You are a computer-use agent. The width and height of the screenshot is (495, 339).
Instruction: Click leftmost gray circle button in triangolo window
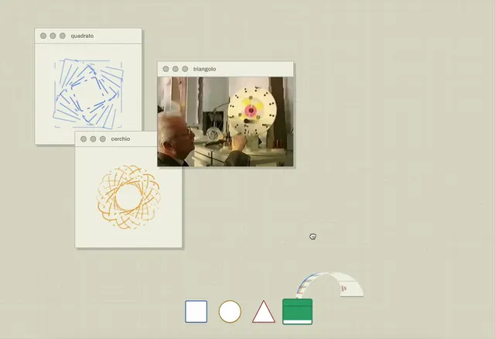click(x=166, y=69)
